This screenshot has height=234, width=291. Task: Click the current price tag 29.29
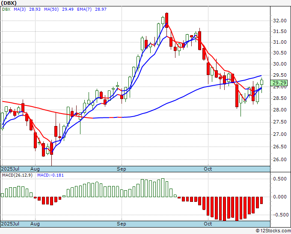point(279,83)
